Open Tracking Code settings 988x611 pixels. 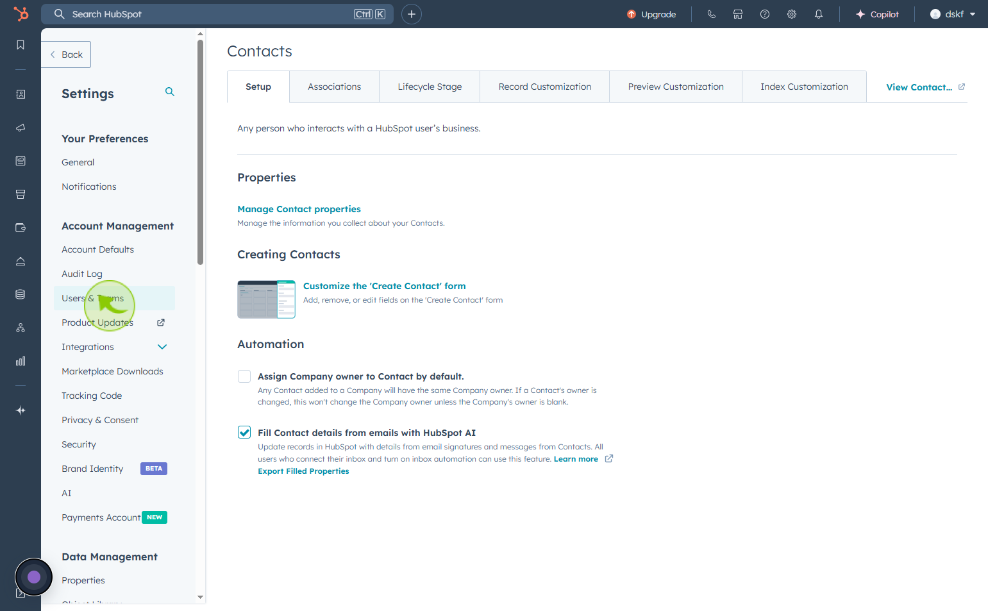(x=92, y=396)
